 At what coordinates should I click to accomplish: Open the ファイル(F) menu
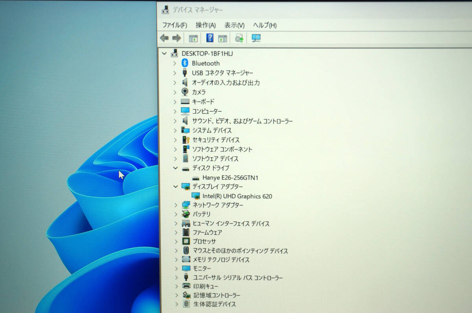point(175,25)
